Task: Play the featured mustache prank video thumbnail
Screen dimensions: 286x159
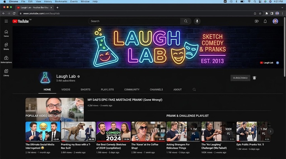Action: point(55,110)
